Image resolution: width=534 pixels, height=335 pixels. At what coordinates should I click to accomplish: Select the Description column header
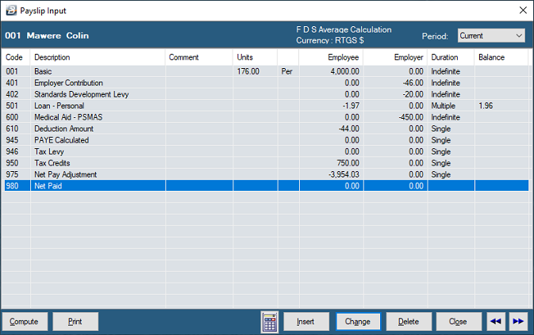point(98,58)
